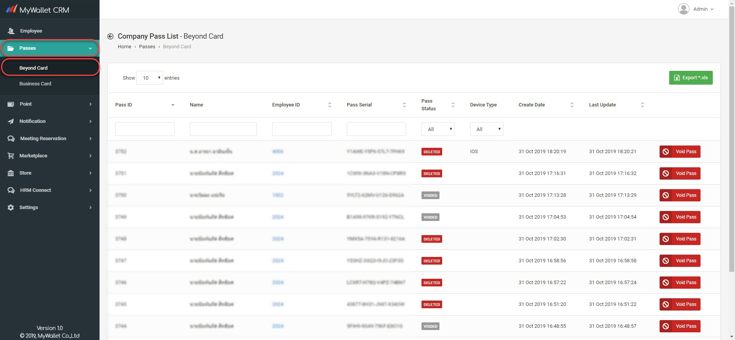This screenshot has width=735, height=340.
Task: Open the Show entries count dropdown
Action: point(150,78)
